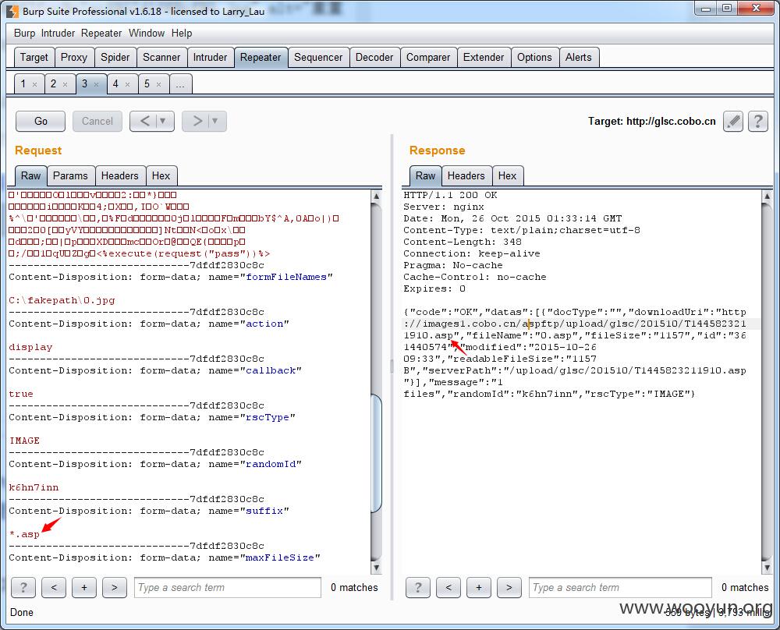Click response pane scrollbar down arrow
Screen dimensions: 780x630
tap(767, 567)
